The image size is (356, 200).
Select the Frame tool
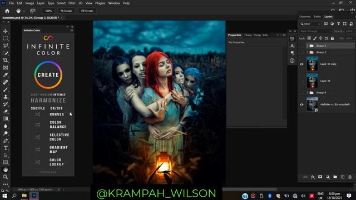6,68
